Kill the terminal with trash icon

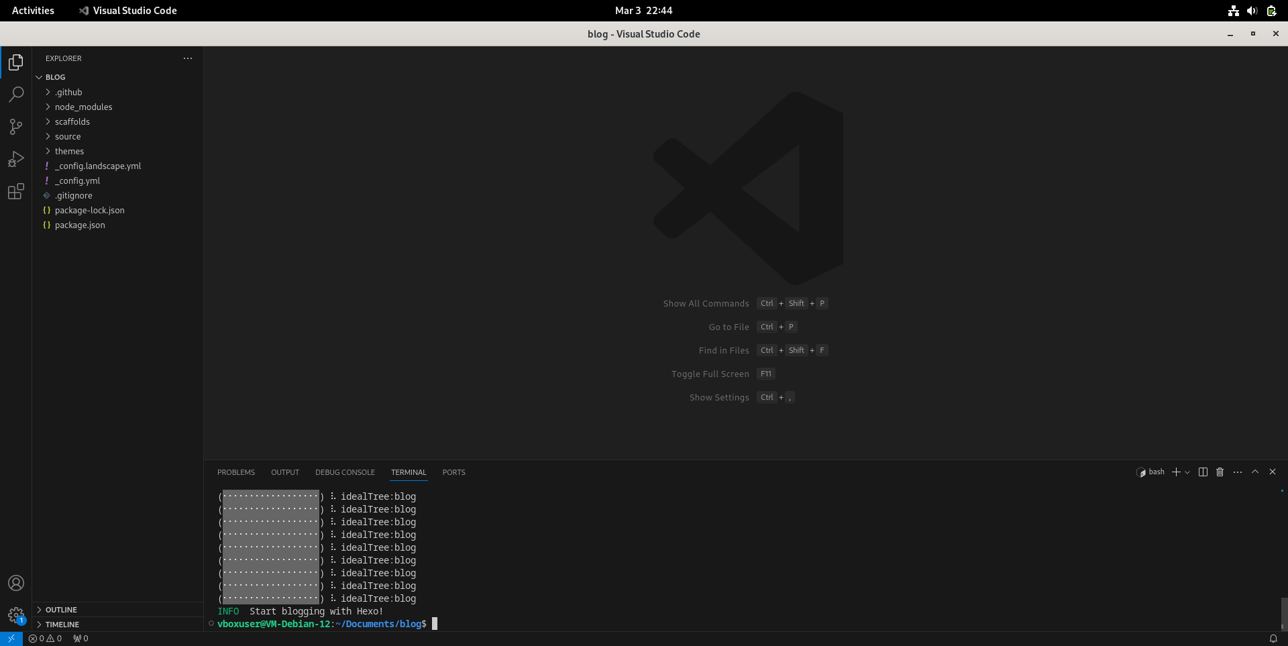(x=1220, y=472)
